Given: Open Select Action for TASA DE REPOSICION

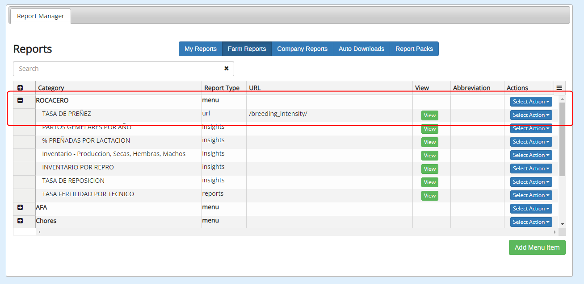Looking at the screenshot, I should (x=531, y=182).
